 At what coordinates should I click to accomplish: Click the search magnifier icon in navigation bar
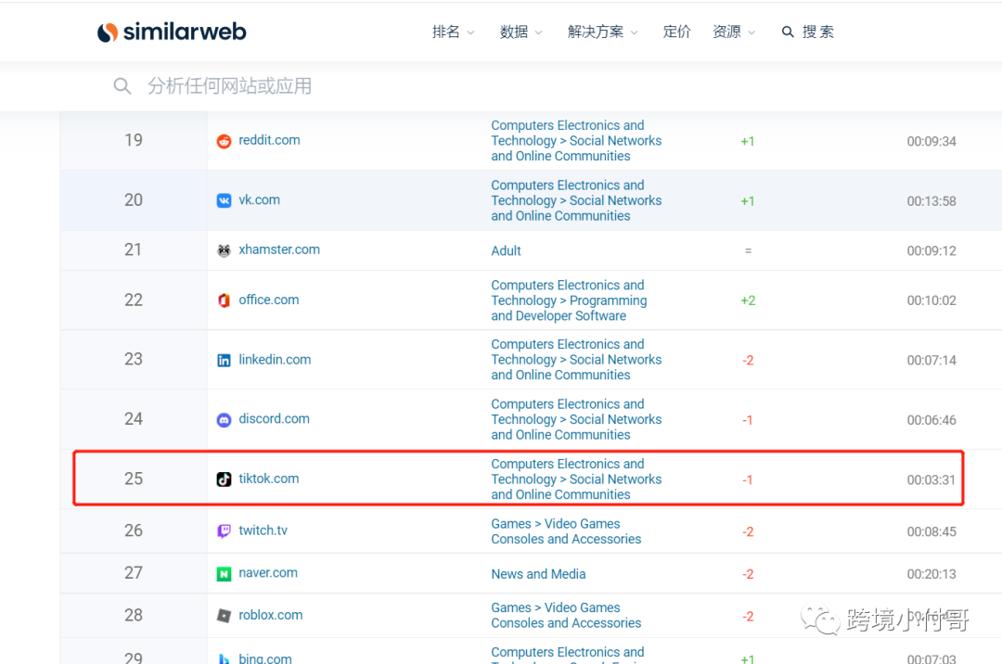tap(788, 32)
